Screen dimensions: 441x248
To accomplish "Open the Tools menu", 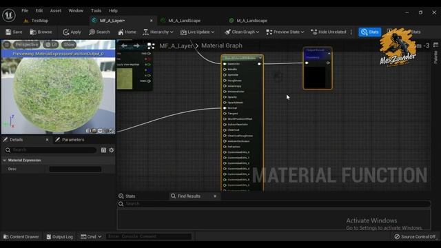I will (96, 11).
